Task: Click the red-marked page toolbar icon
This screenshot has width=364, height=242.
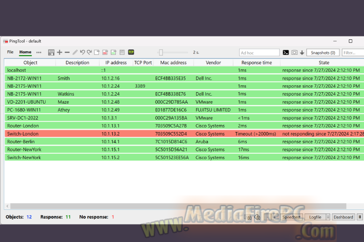Action: click(105, 52)
